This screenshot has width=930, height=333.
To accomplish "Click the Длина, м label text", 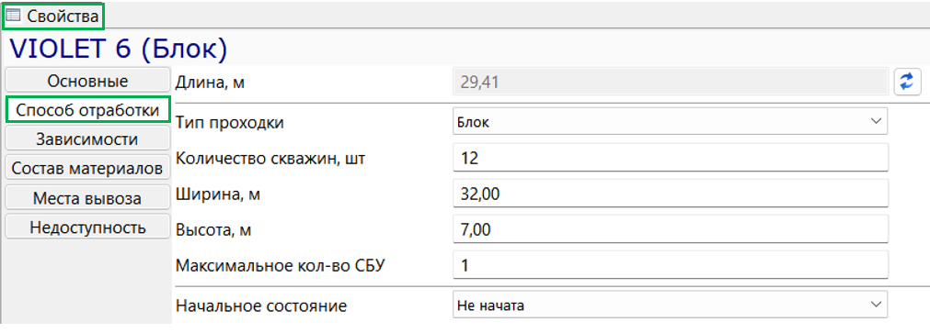I will 211,83.
